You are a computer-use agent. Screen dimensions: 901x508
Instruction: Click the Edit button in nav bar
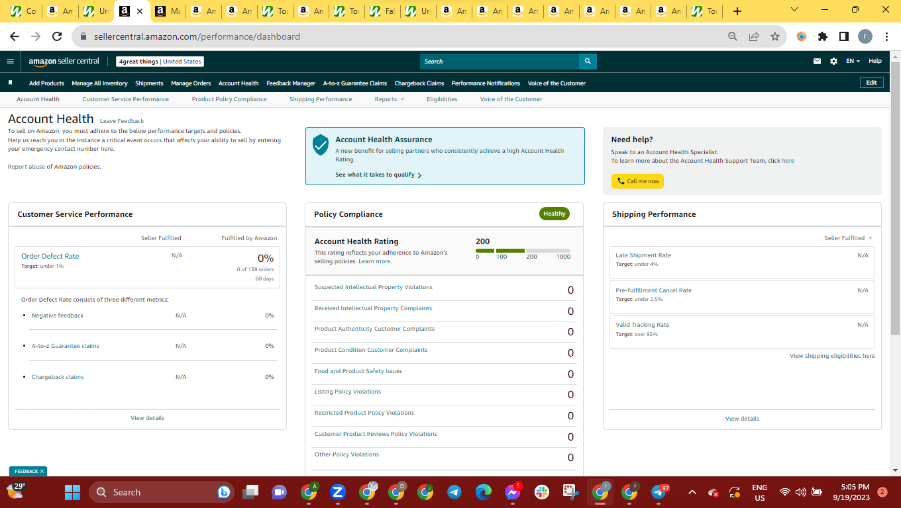pos(871,83)
